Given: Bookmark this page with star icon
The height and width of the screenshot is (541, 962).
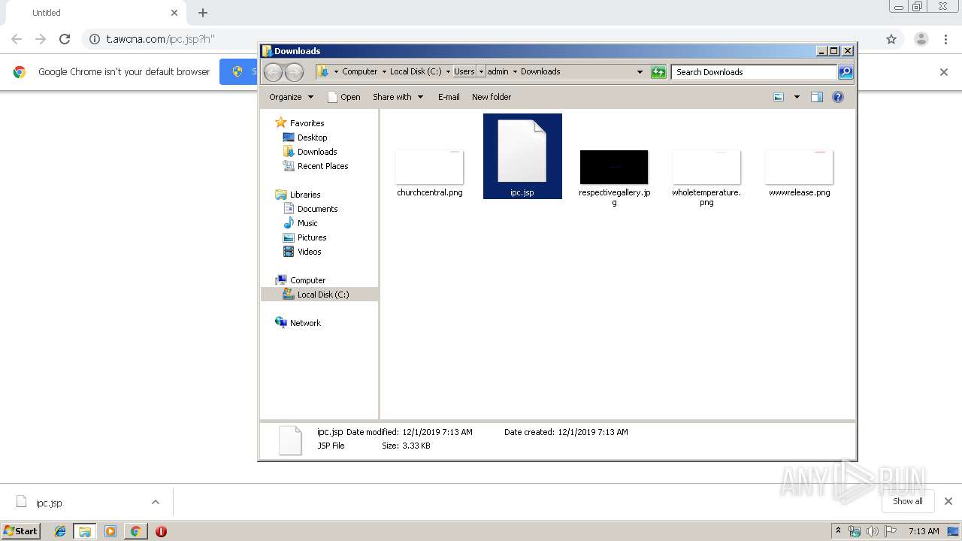Looking at the screenshot, I should [891, 39].
